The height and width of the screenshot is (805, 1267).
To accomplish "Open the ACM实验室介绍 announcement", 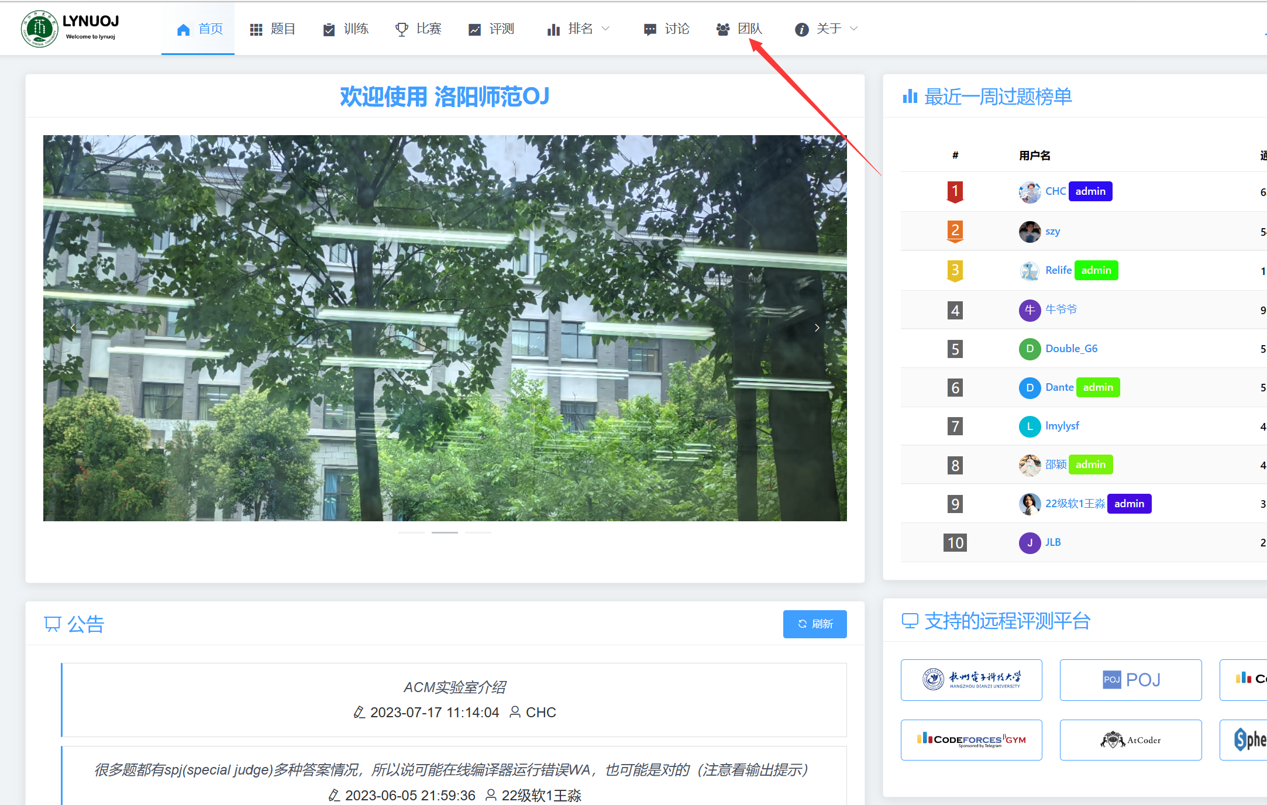I will [x=455, y=687].
